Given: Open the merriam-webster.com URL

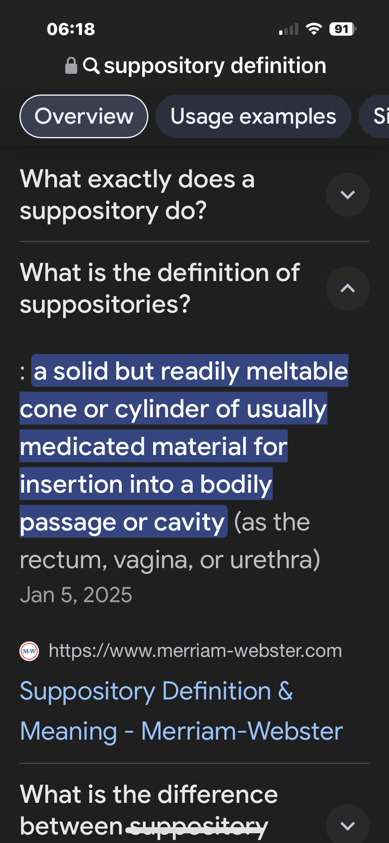Looking at the screenshot, I should [195, 651].
